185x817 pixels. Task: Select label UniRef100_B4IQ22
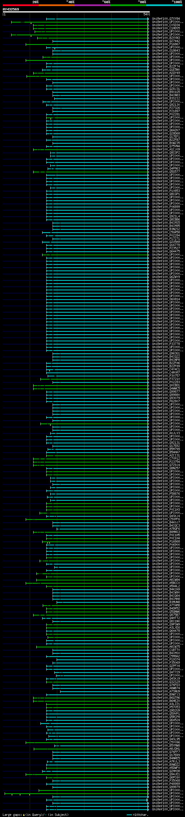click(x=166, y=356)
